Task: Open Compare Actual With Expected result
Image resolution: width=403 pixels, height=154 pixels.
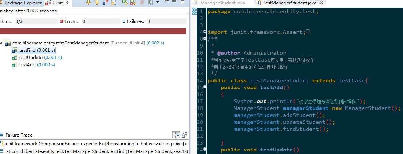Action: [184, 134]
